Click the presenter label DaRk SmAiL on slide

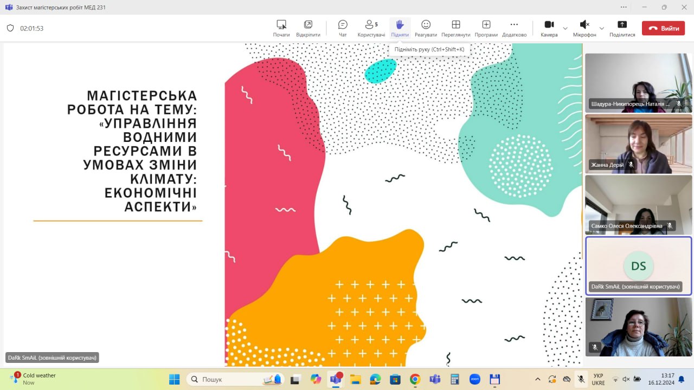click(x=52, y=357)
